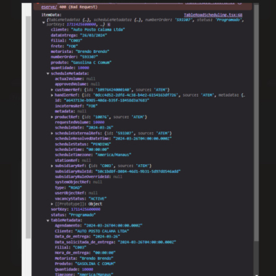Expand the customerRef object
The image size is (276, 276).
tap(52, 90)
